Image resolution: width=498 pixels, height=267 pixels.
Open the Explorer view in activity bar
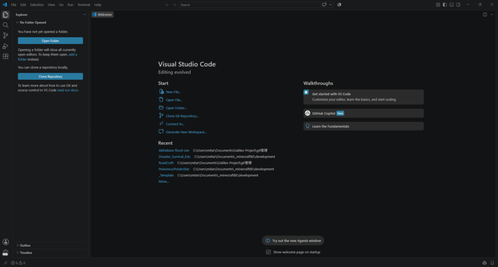point(5,15)
